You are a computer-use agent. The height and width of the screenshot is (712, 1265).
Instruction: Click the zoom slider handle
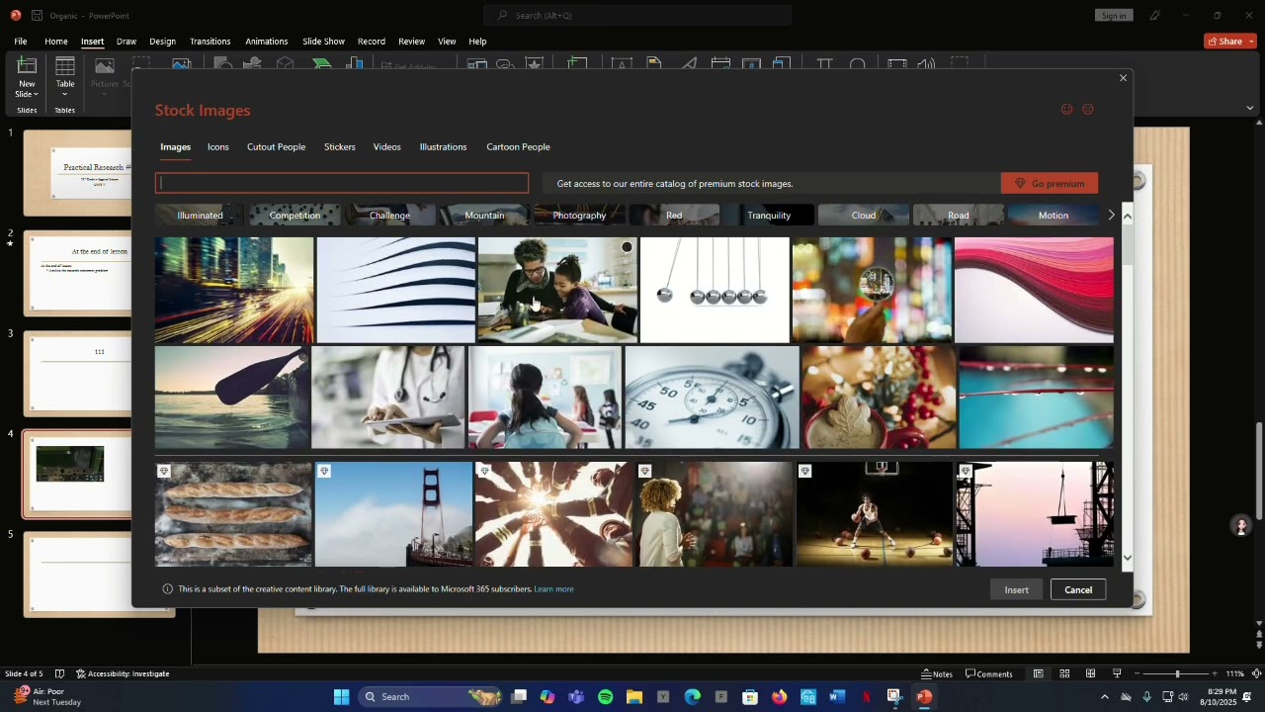[x=1177, y=674]
